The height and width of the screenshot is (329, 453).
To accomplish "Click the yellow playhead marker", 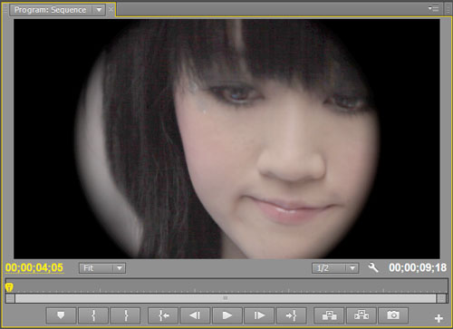I will (x=9, y=287).
